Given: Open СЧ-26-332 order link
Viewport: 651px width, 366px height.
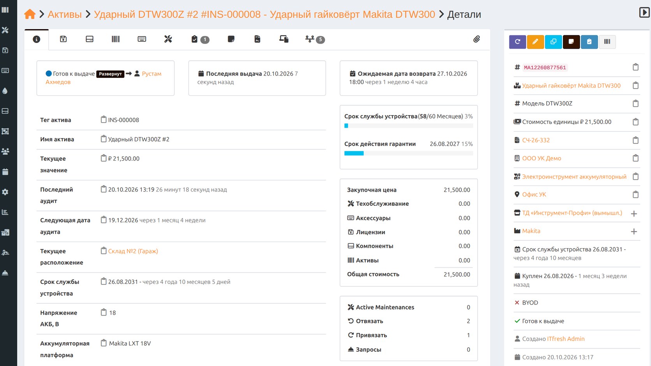Looking at the screenshot, I should (x=536, y=140).
